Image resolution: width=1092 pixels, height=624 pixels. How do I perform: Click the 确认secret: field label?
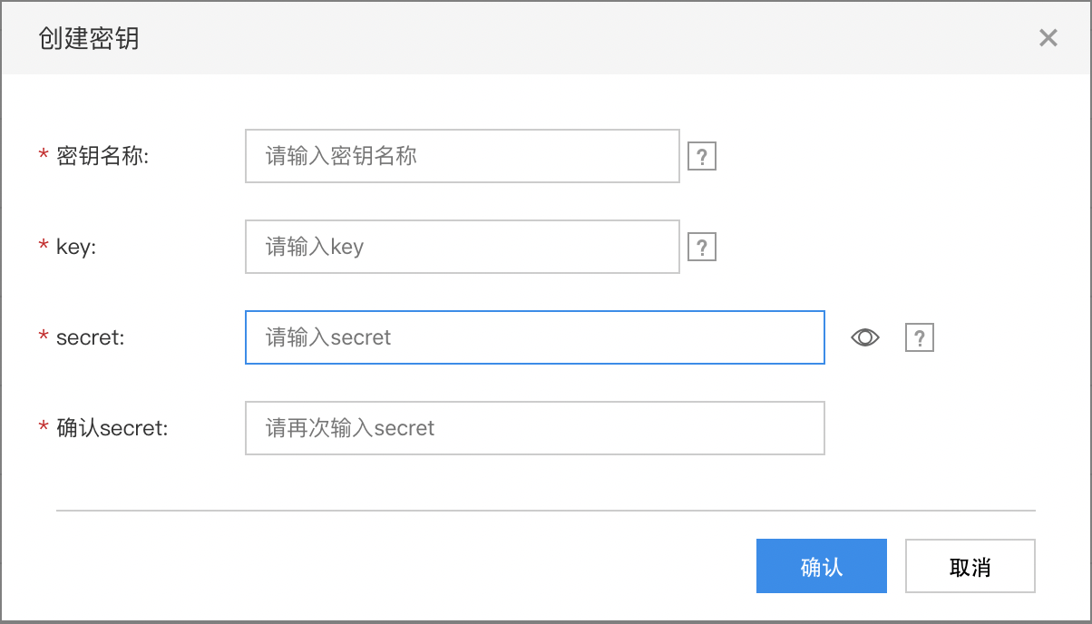(112, 428)
